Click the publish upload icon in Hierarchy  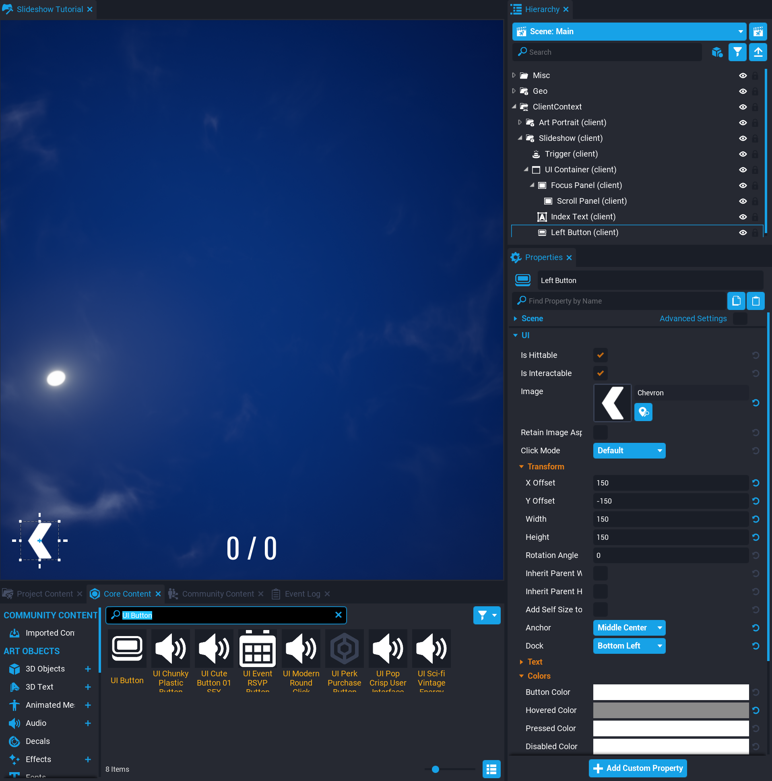(x=758, y=52)
